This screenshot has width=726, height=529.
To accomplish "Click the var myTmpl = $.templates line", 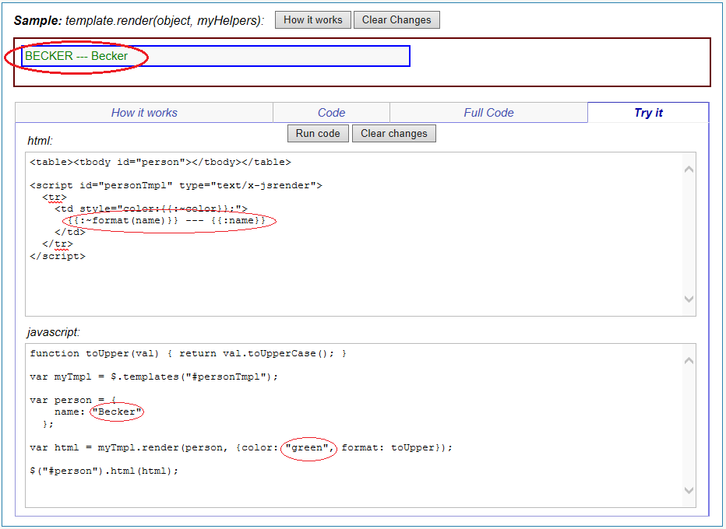I will pyautogui.click(x=153, y=377).
